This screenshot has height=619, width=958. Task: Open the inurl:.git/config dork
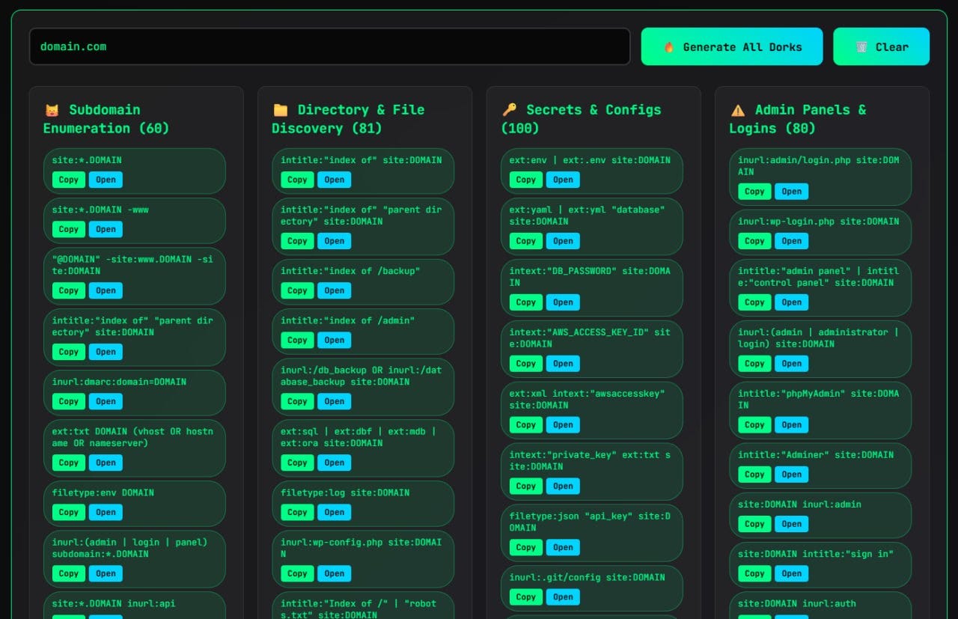click(563, 597)
